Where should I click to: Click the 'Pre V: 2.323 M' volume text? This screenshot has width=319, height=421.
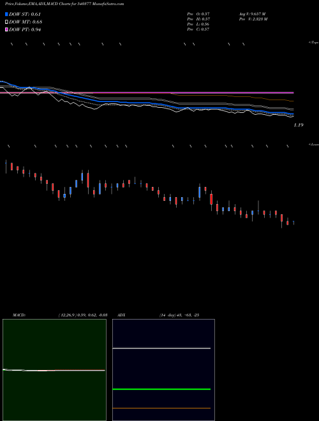tap(253, 19)
